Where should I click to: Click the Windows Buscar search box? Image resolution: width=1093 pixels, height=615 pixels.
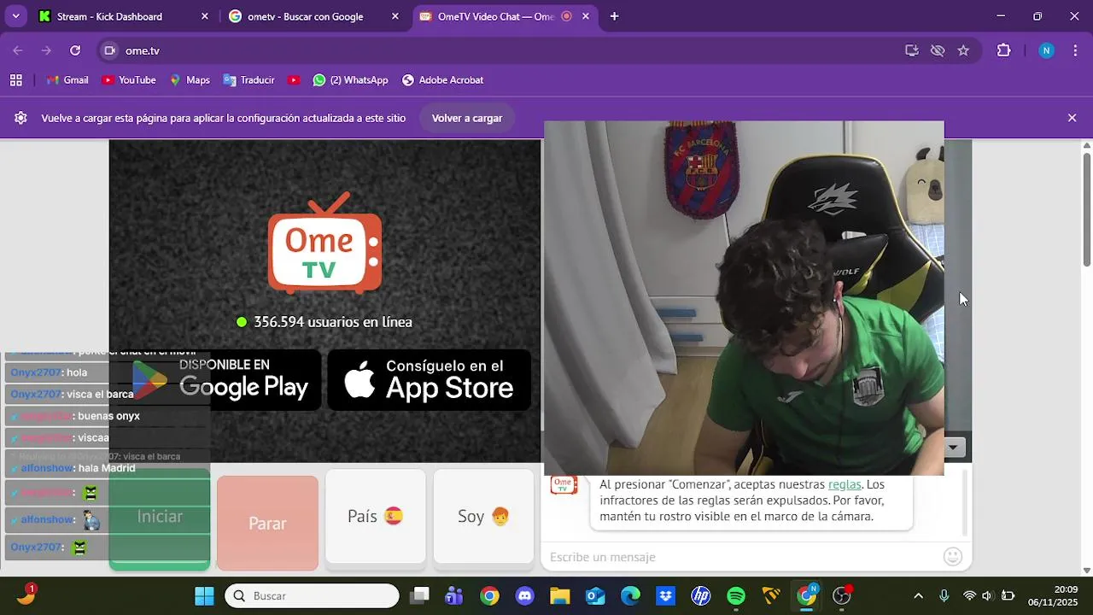pos(312,595)
